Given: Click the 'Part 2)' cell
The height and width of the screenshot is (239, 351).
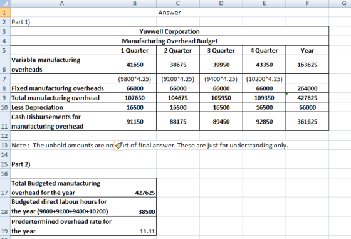Looking at the screenshot, I should (62, 164).
